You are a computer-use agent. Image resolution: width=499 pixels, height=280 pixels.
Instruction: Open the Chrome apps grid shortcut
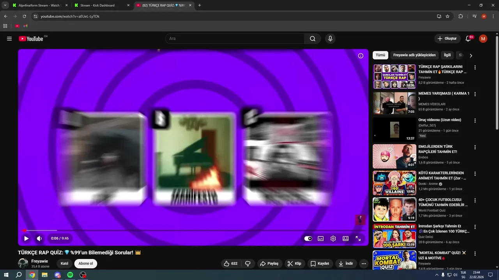(x=5, y=26)
